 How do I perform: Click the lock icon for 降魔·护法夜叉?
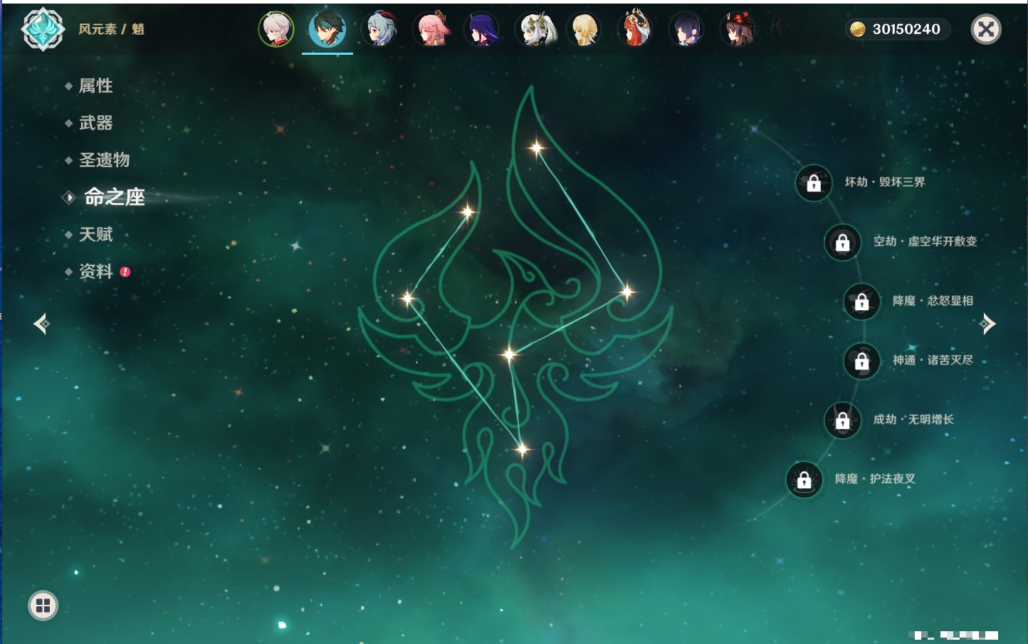click(804, 480)
